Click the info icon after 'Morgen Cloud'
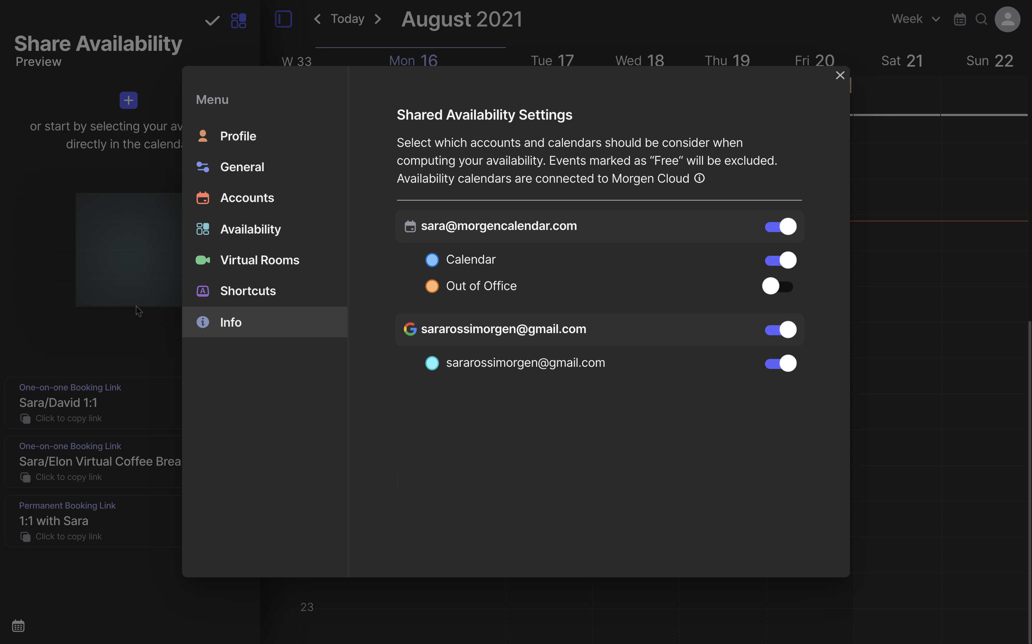Screen dimensions: 1032x644 [x=699, y=178]
